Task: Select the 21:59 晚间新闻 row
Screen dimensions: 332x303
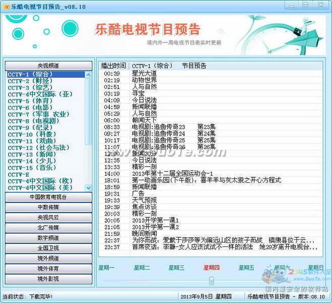Action: point(211,234)
